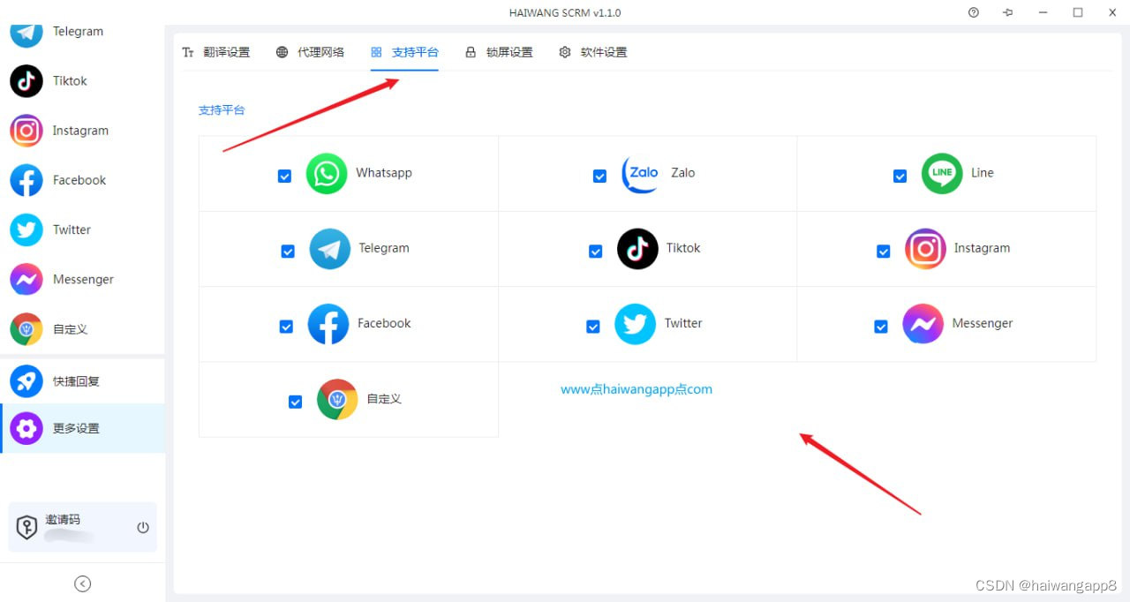Disable the Twitter platform checkbox

592,326
